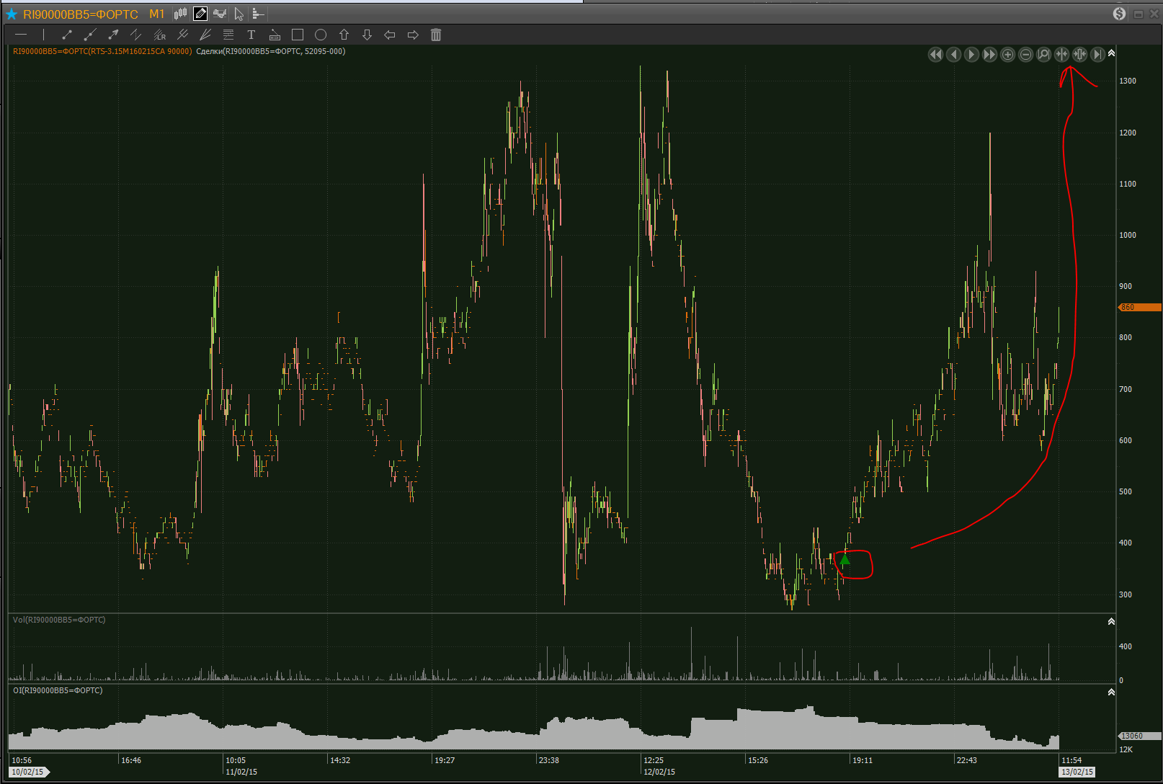Place a down arrow marker
Screen dimensions: 1163x784
(x=367, y=35)
